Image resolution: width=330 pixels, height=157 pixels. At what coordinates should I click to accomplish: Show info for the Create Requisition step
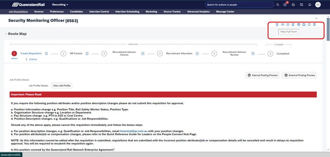click(x=46, y=53)
